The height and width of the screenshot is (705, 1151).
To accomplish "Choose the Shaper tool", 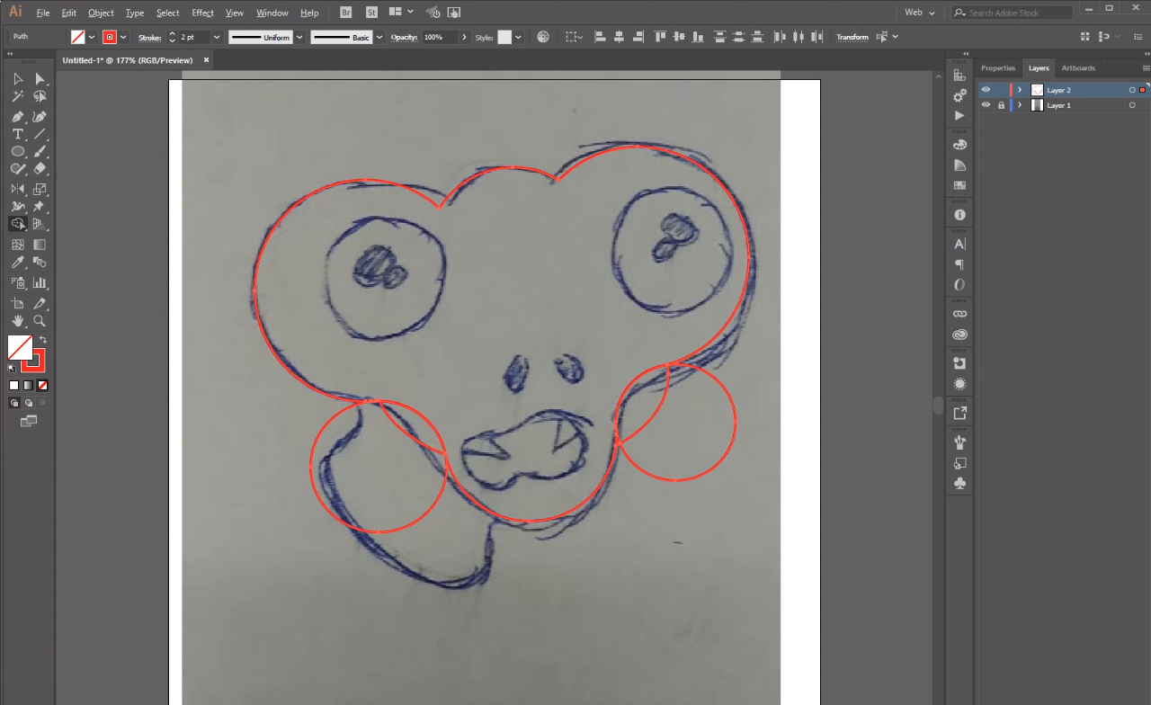I will tap(18, 169).
